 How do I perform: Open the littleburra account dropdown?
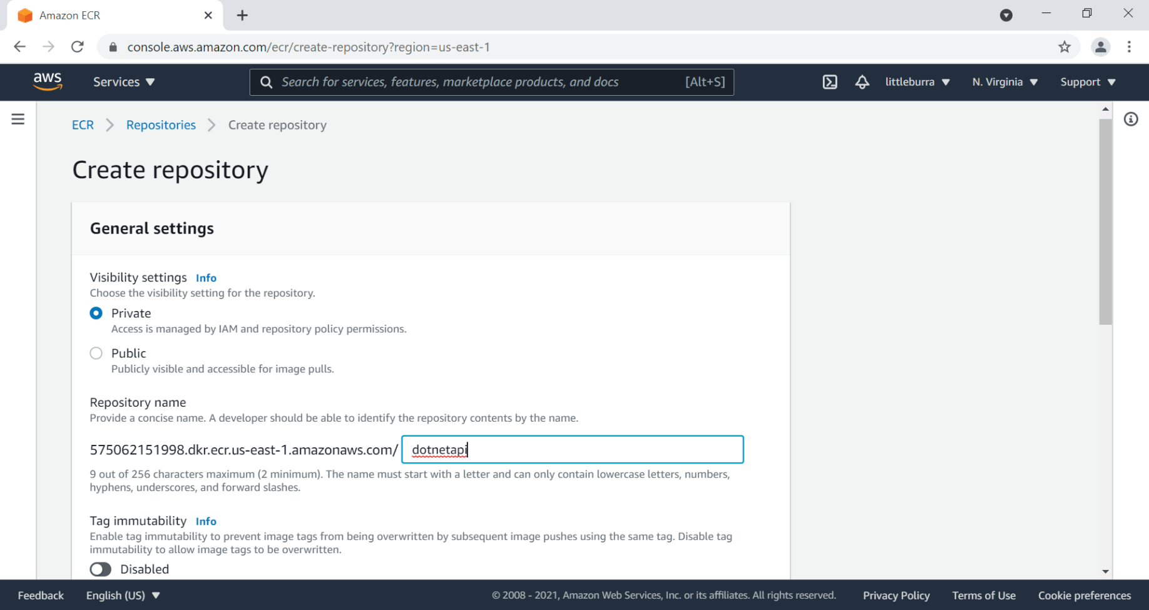[917, 82]
